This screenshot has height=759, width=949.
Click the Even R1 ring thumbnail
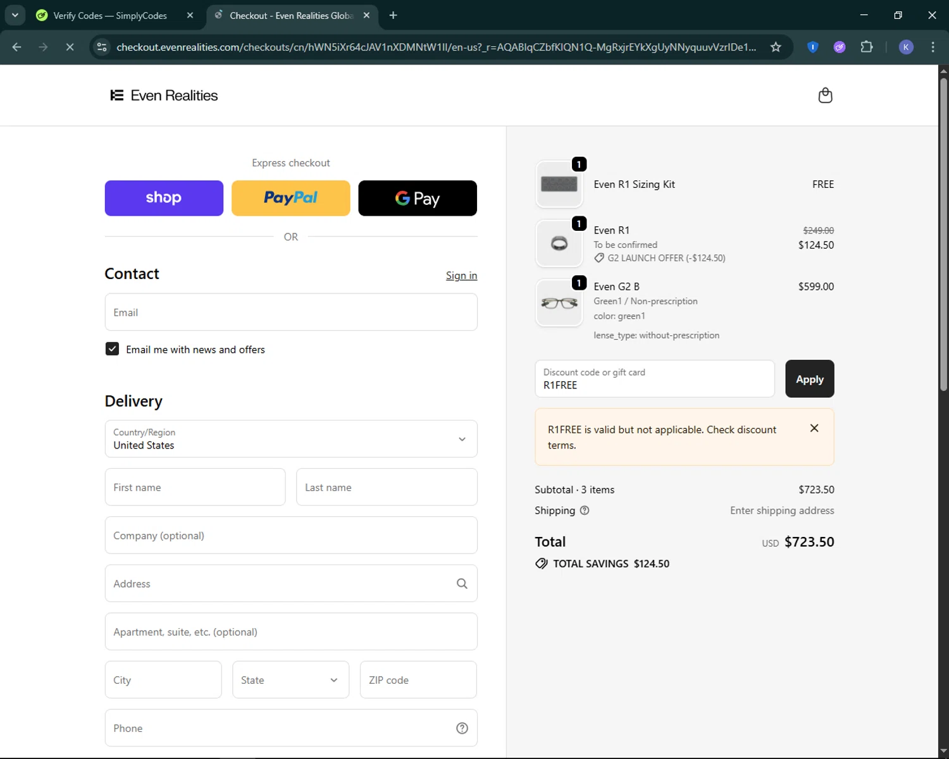click(559, 244)
